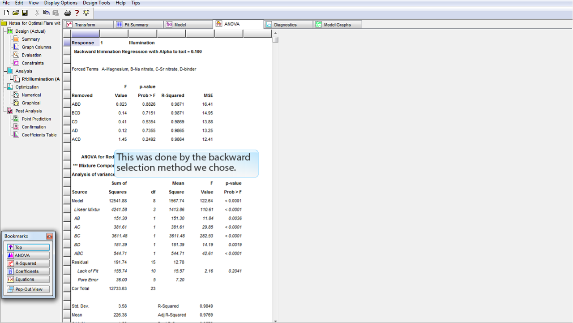Click the Pop-Out View button
Screen dimensions: 573x323
28,289
